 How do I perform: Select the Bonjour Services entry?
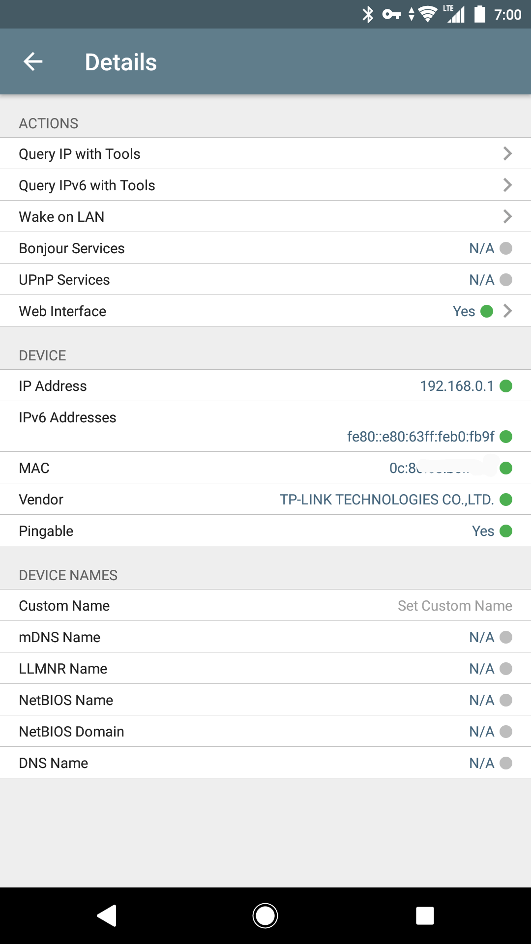[265, 248]
